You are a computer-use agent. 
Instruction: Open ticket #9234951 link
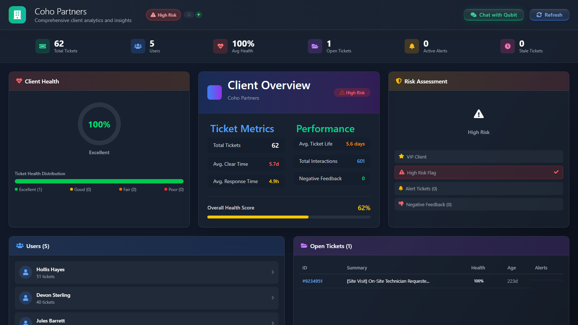pos(312,281)
